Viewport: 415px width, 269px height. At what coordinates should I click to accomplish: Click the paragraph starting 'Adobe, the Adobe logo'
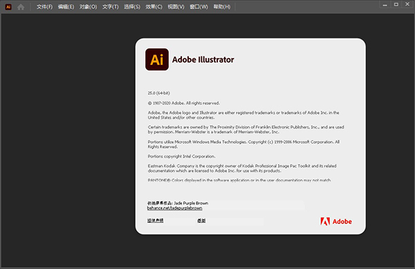pyautogui.click(x=243, y=115)
